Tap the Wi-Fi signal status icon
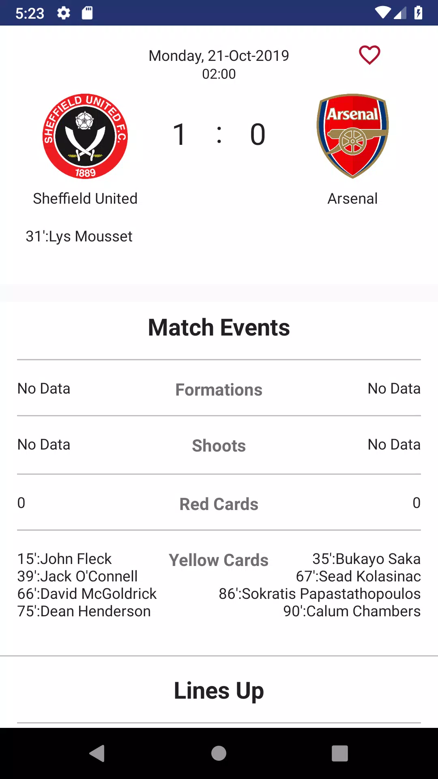438x779 pixels. click(383, 13)
